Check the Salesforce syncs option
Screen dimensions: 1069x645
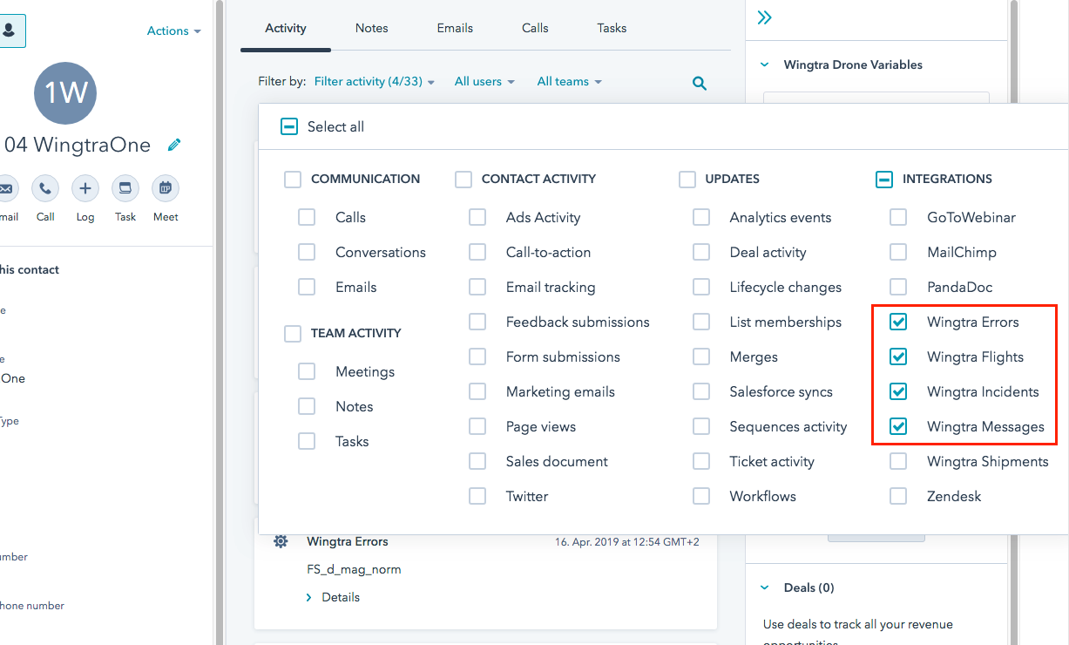click(701, 391)
